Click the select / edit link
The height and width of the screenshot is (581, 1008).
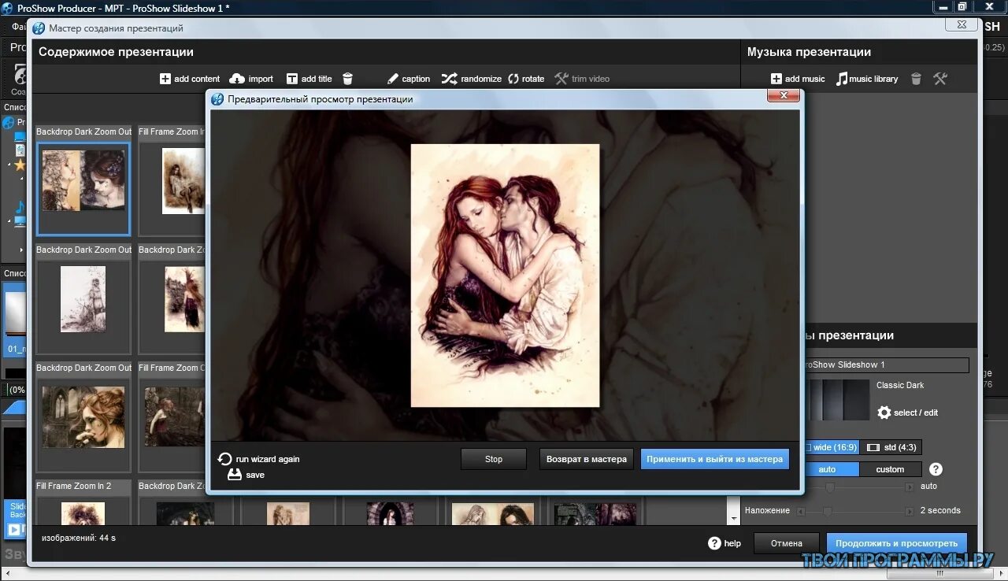tap(916, 413)
